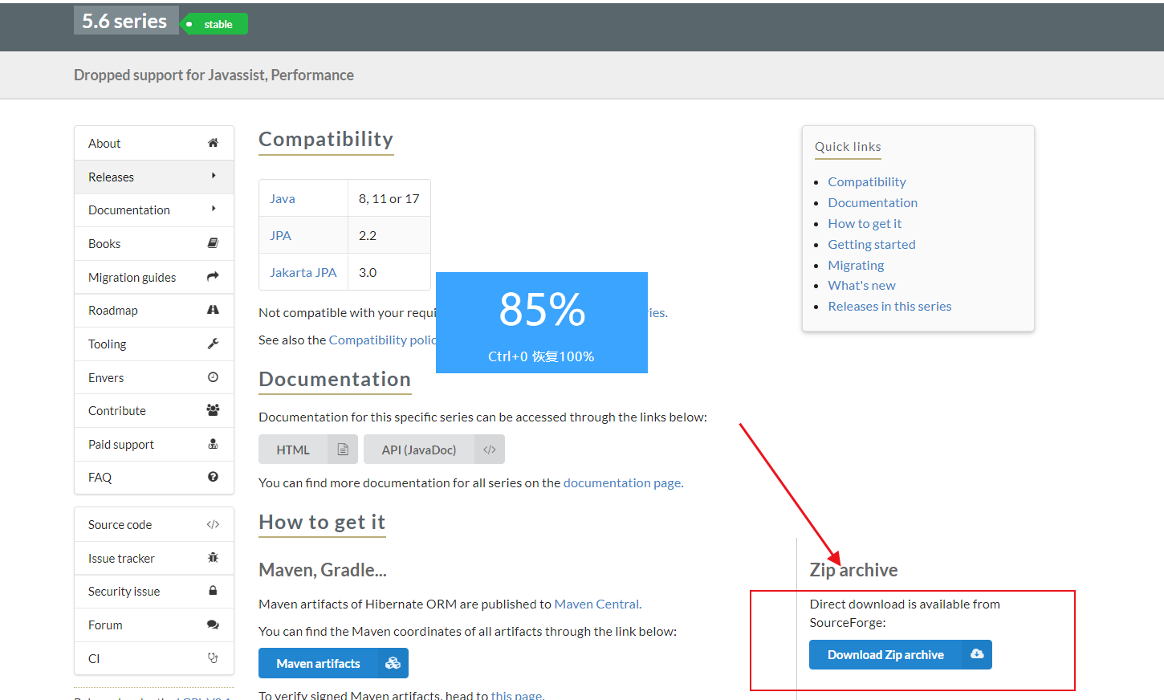This screenshot has height=700, width=1164.
Task: Click the Download Zip archive button
Action: (901, 655)
